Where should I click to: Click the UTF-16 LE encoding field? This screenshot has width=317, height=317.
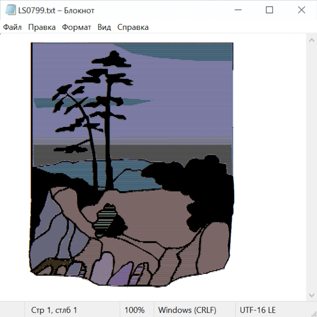coord(257,310)
